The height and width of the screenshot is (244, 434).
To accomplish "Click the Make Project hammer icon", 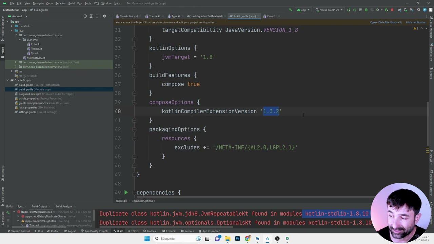I will click(x=290, y=10).
